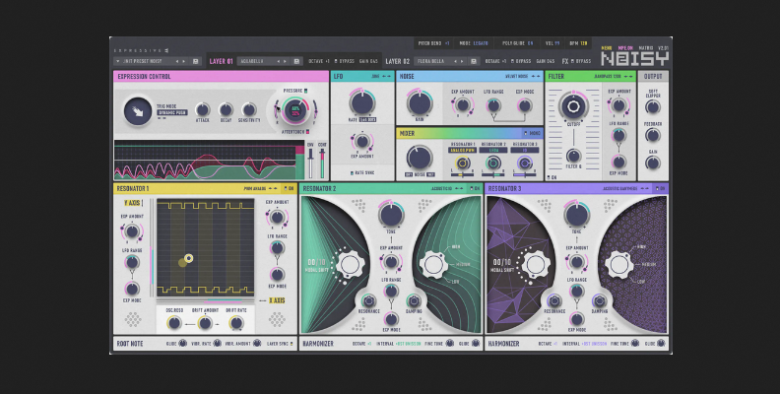Click the Resonator 1 XY pad cursor

pos(188,258)
